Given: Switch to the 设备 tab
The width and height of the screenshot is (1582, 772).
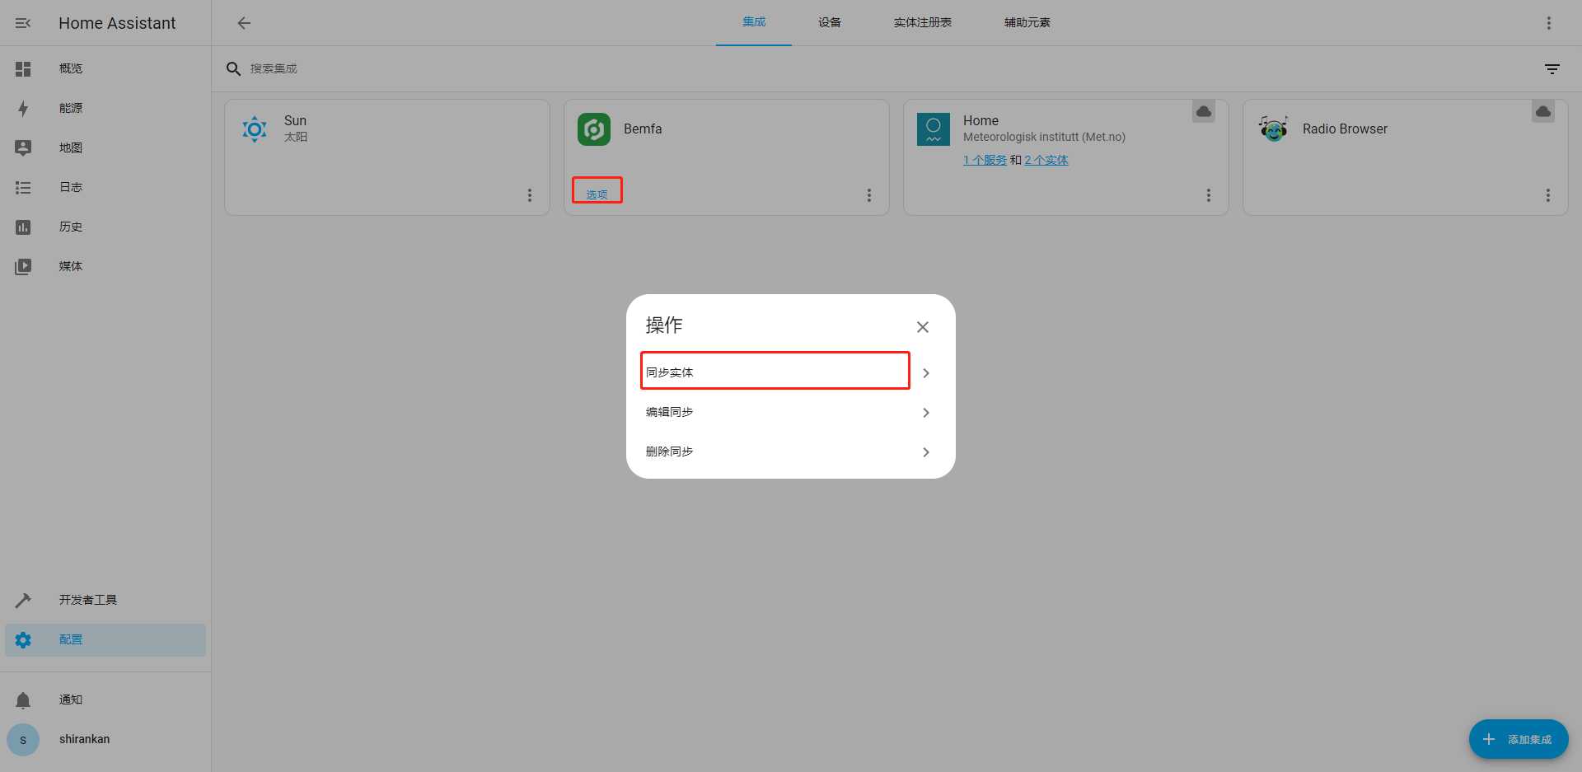Looking at the screenshot, I should pyautogui.click(x=830, y=23).
